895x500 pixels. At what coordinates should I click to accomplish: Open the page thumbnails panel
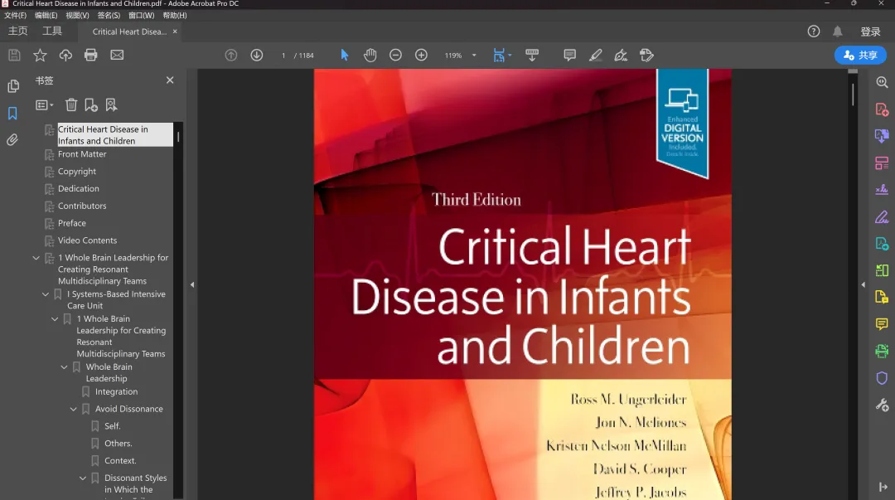pyautogui.click(x=12, y=86)
